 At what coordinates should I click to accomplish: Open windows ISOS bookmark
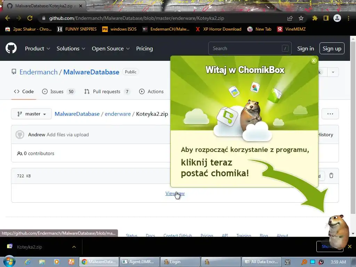[120, 29]
